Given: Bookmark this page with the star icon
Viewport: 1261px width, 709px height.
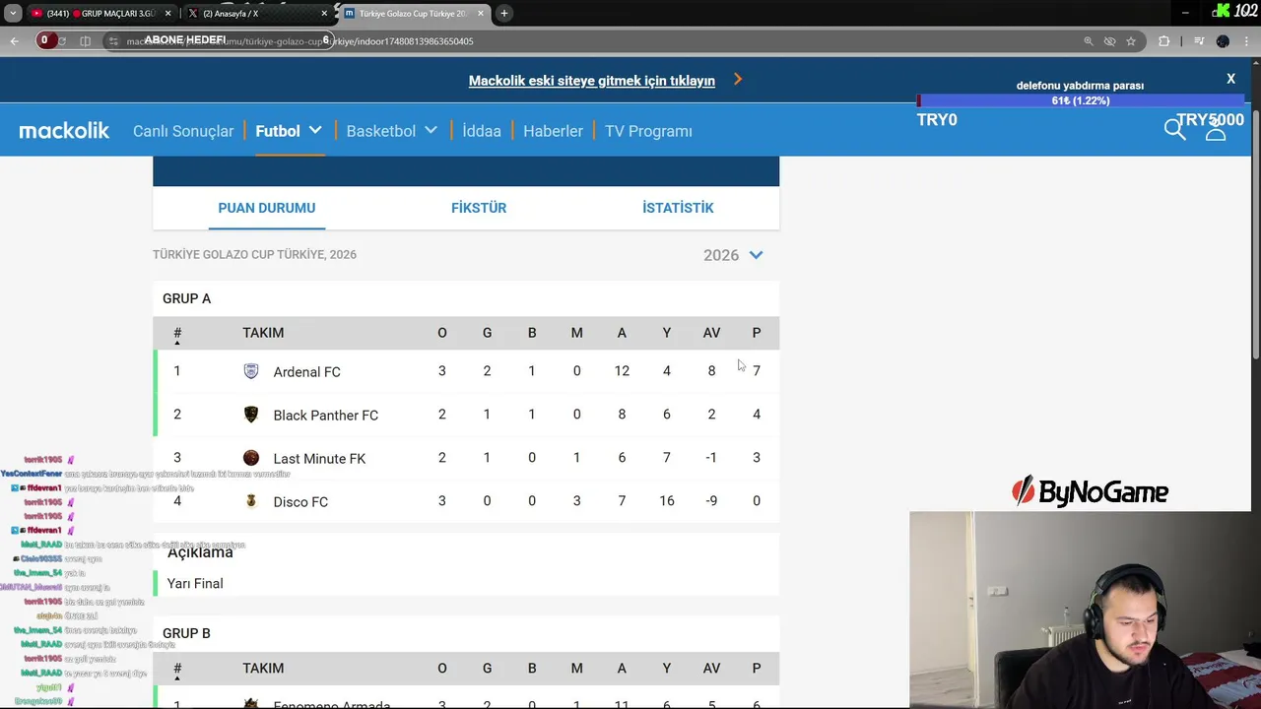Looking at the screenshot, I should 1131,41.
